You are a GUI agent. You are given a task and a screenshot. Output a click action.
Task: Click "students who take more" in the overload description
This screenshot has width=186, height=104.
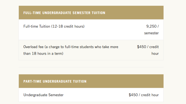[100, 47]
